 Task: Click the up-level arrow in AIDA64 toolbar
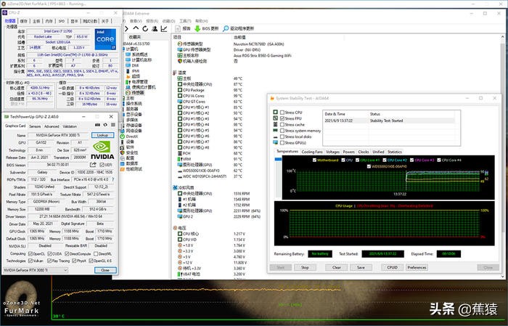click(136, 28)
